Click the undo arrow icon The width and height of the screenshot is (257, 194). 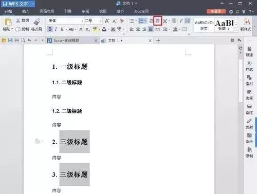point(29,41)
